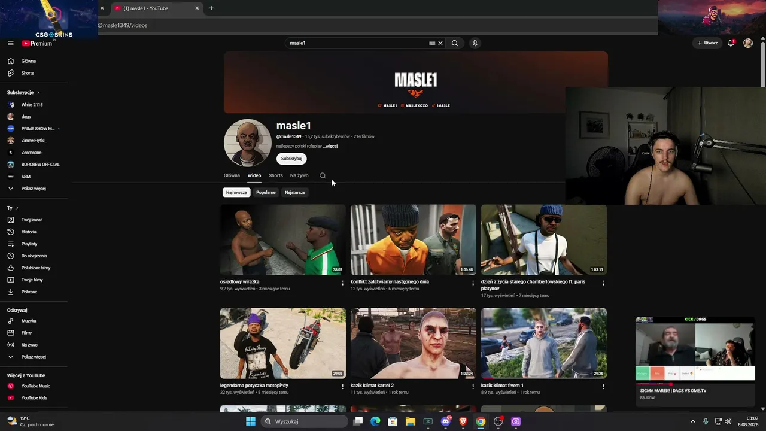Open the YouTube hamburger guide menu
The width and height of the screenshot is (766, 431).
click(x=10, y=43)
